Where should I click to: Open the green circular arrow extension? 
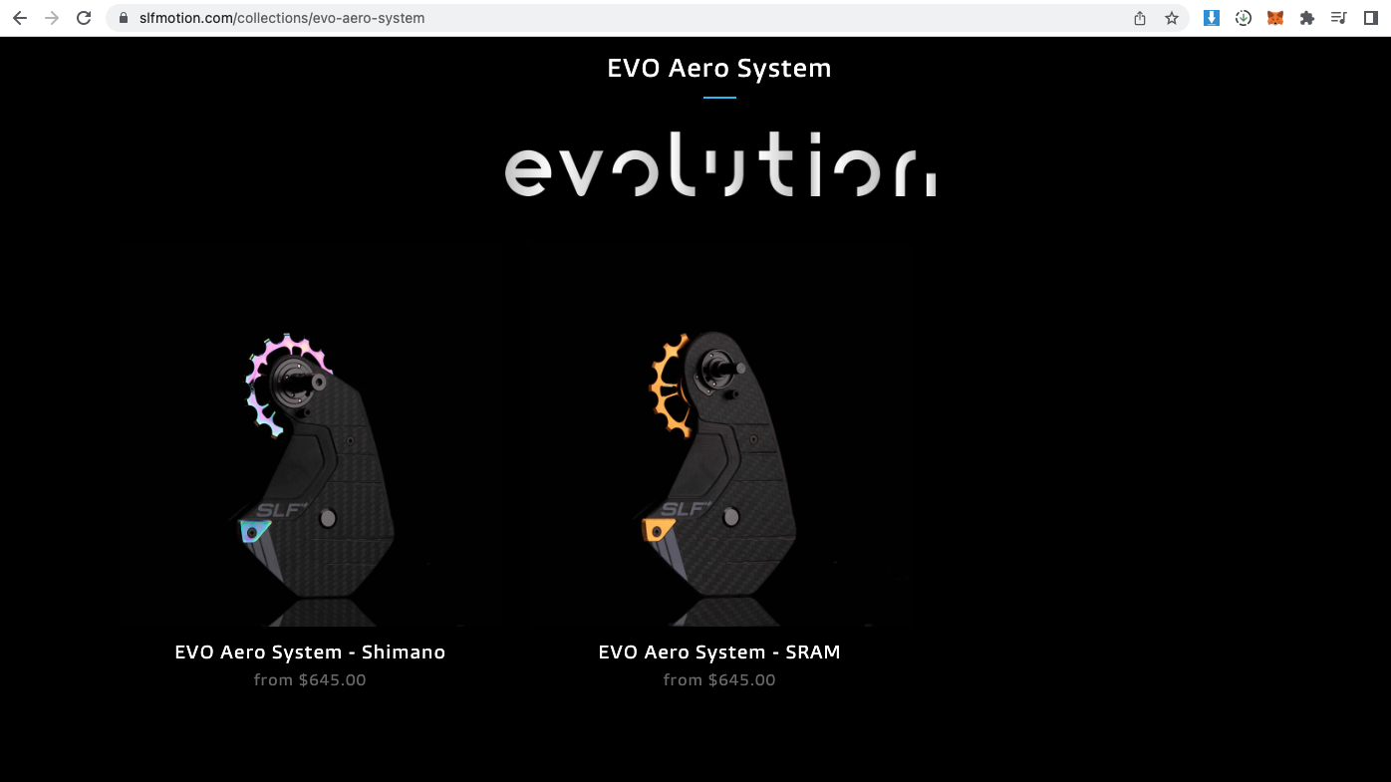click(1244, 18)
